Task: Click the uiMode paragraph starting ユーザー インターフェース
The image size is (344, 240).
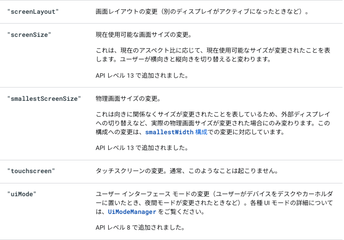Action: tap(215, 203)
